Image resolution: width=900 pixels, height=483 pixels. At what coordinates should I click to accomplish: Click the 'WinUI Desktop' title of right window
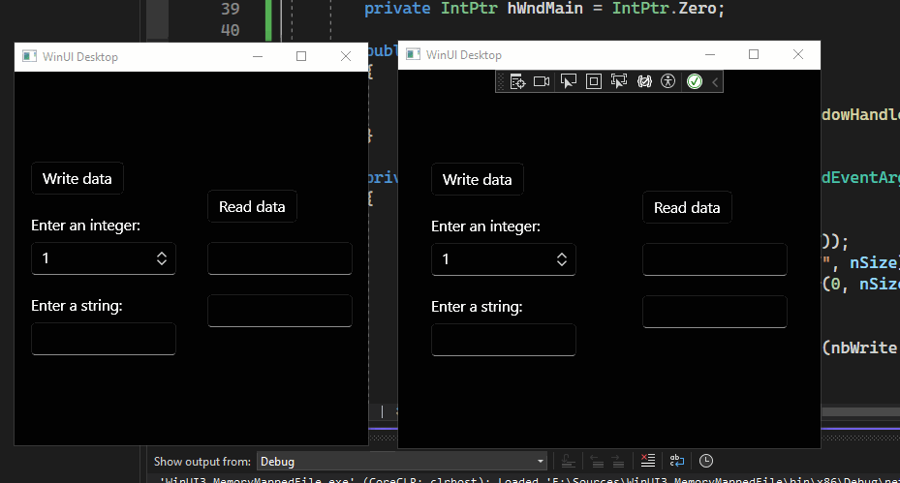click(464, 55)
